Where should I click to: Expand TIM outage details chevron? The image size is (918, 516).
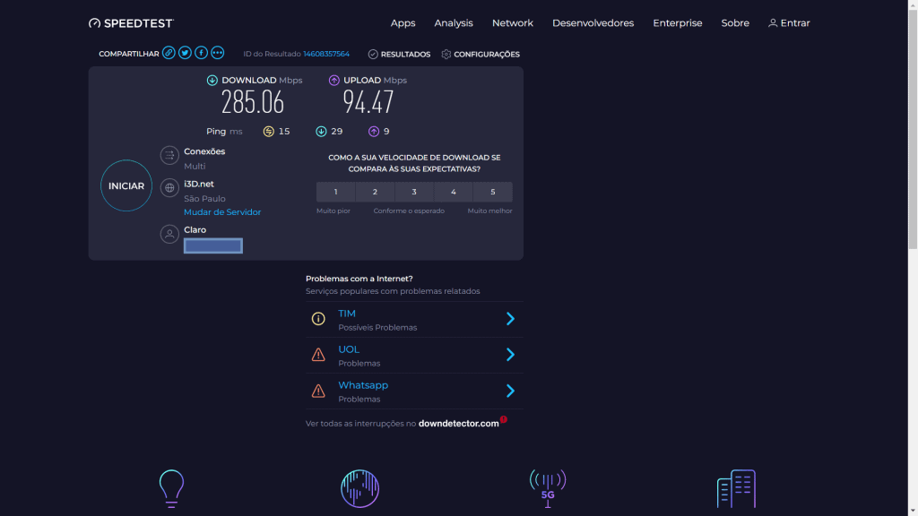[510, 319]
